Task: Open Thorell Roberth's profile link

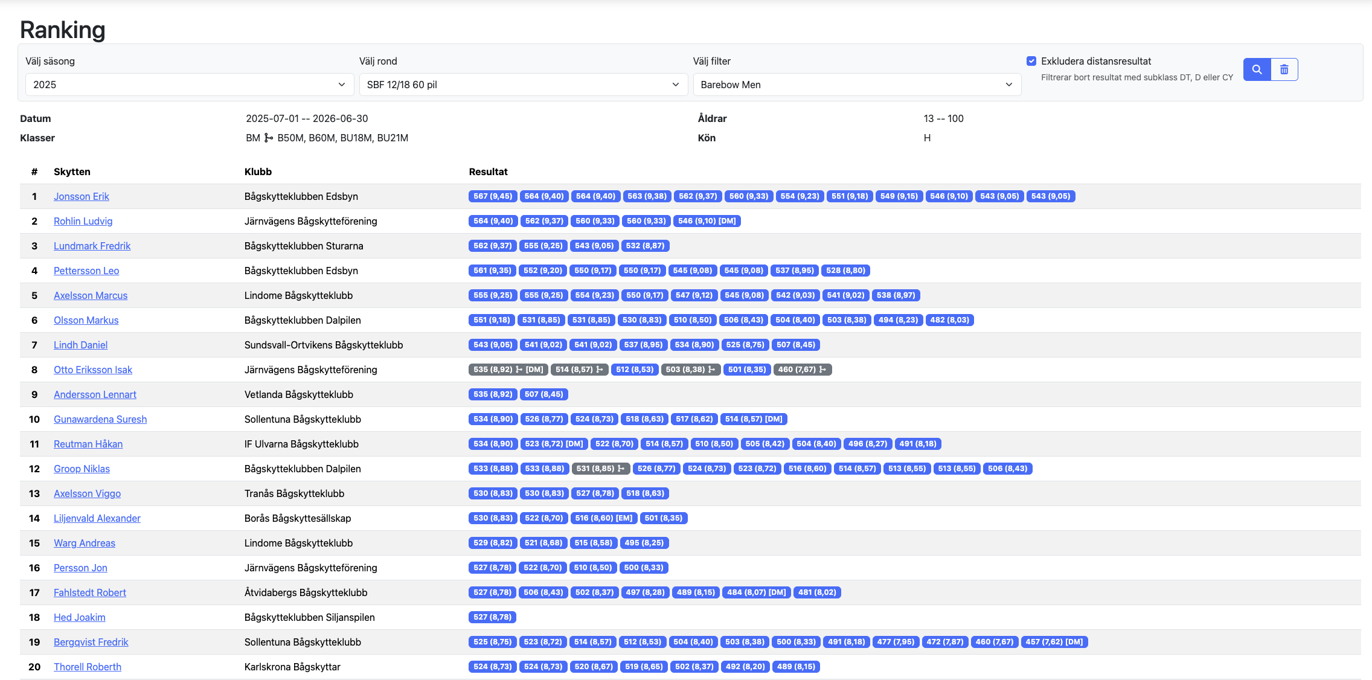Action: [x=88, y=667]
